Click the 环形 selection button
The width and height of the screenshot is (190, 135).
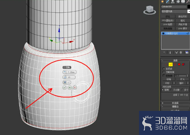tap(168, 83)
